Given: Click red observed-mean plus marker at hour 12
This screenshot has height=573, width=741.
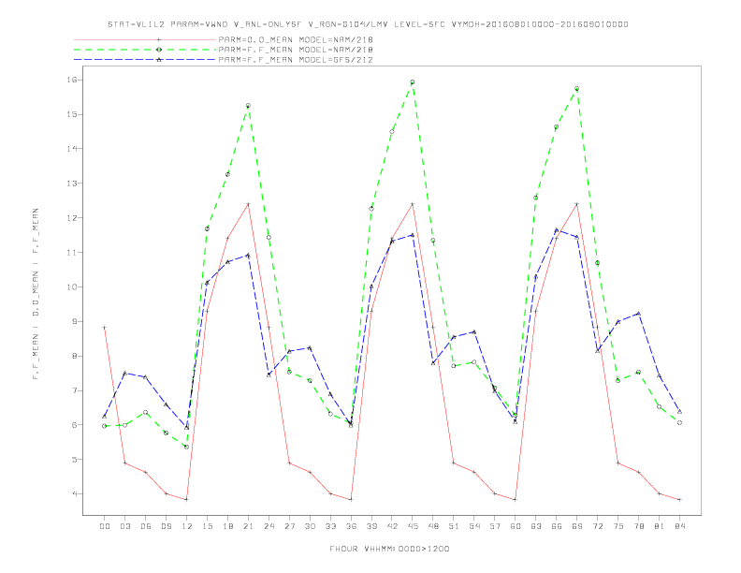Looking at the screenshot, I should point(187,499).
